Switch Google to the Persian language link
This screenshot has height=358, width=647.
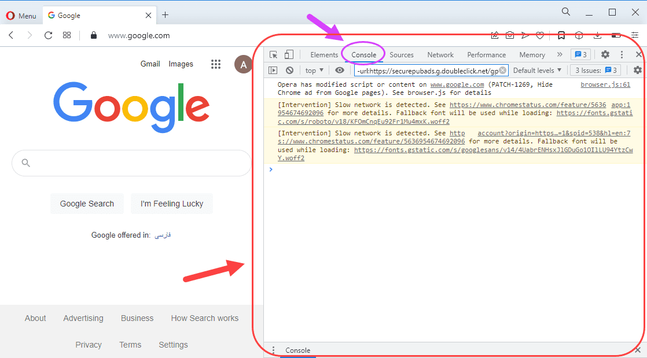[163, 235]
